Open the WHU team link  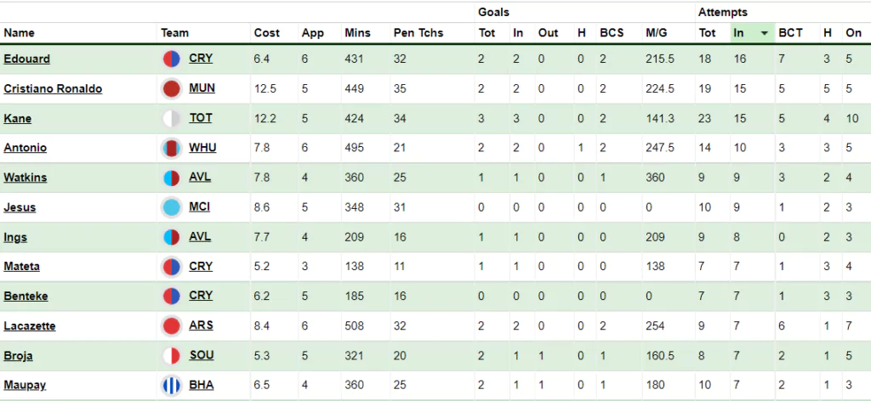pos(202,148)
